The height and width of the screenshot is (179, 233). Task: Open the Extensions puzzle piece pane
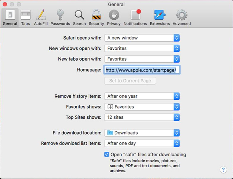click(x=159, y=18)
